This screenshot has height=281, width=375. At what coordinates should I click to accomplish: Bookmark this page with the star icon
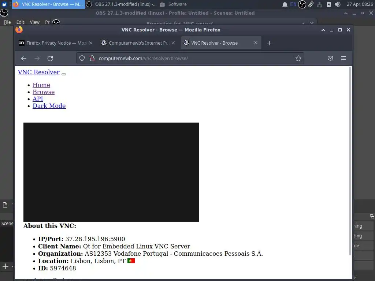tap(298, 58)
